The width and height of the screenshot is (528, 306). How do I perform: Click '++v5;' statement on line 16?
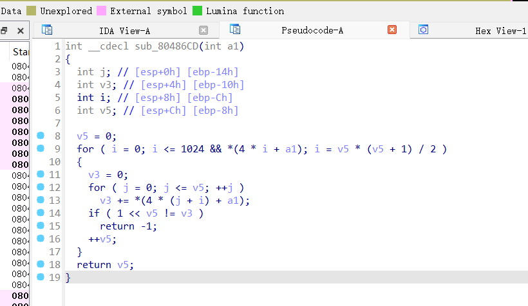click(x=102, y=239)
